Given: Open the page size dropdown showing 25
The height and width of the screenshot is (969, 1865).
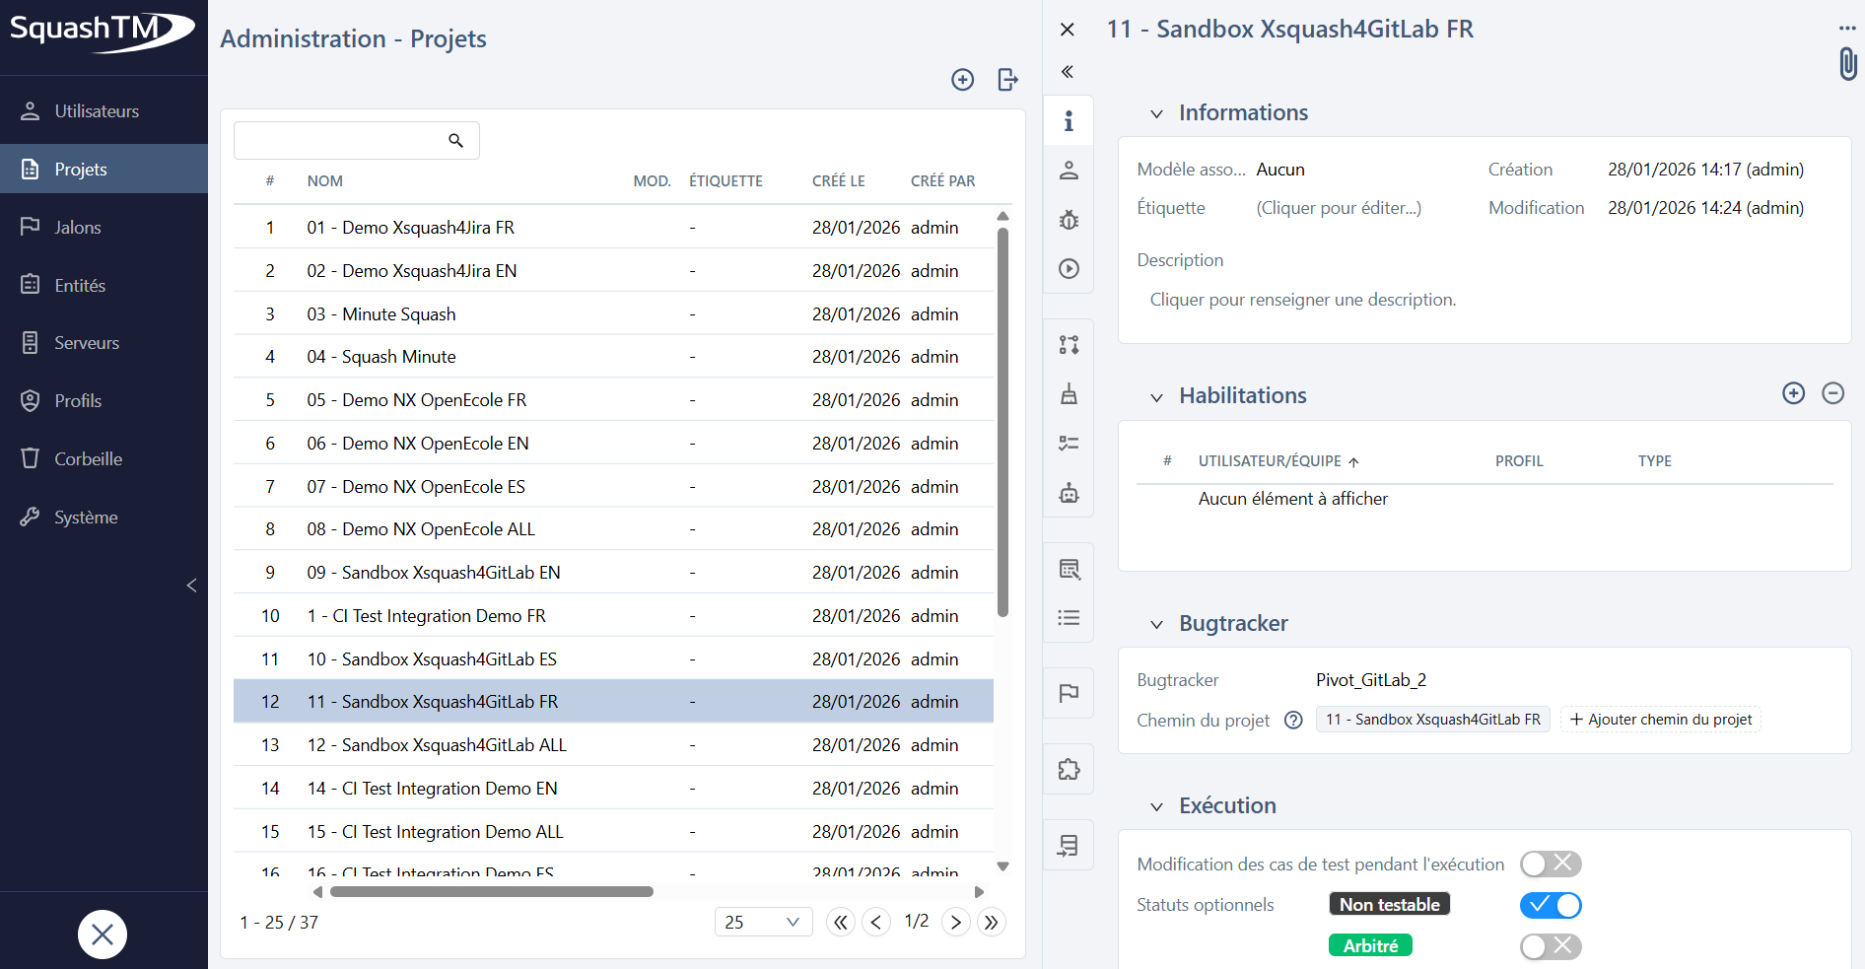Looking at the screenshot, I should [x=763, y=922].
